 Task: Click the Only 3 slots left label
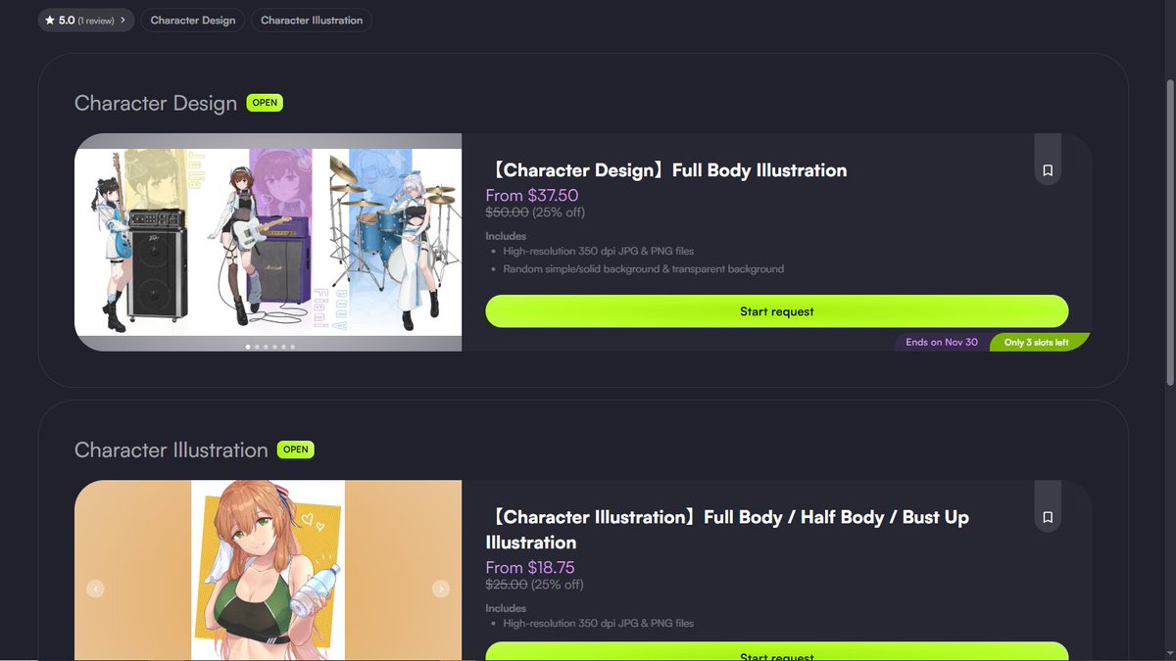pos(1037,343)
